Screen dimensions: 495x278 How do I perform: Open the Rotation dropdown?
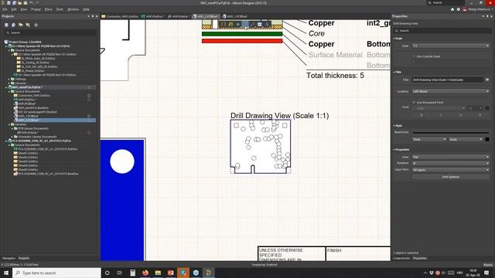[x=451, y=163]
